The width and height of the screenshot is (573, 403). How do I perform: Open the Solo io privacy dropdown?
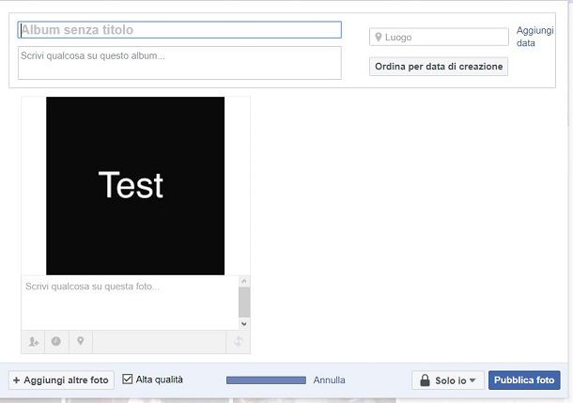pos(448,380)
